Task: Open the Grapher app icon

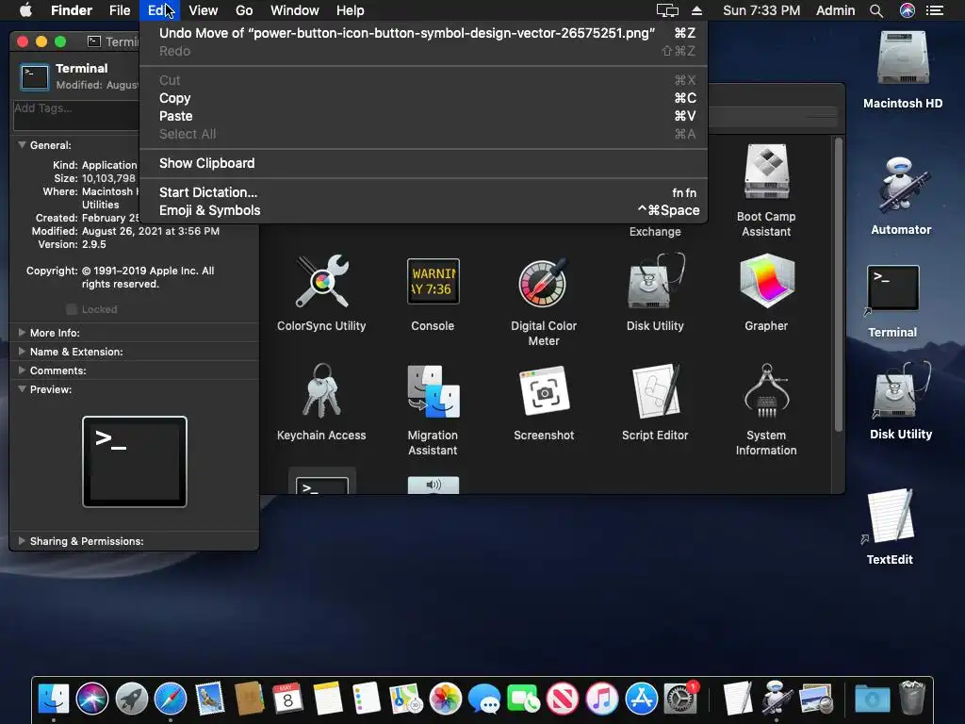Action: pos(766,281)
